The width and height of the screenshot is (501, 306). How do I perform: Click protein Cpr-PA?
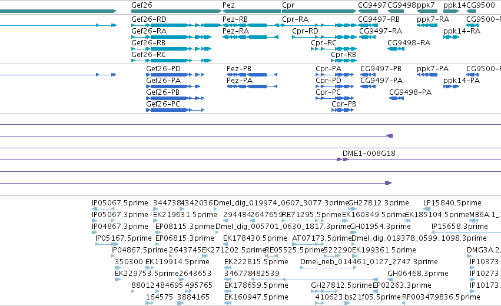(329, 69)
